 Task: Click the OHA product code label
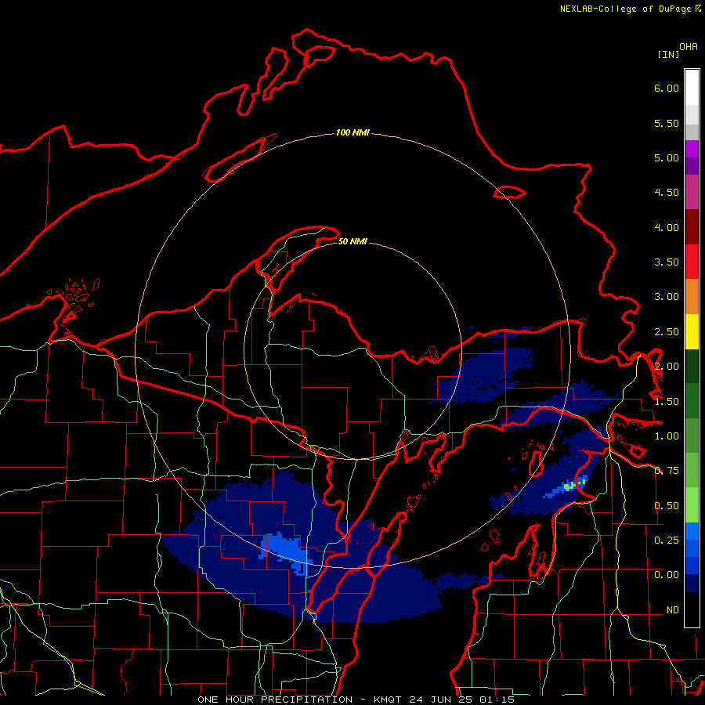[x=689, y=47]
